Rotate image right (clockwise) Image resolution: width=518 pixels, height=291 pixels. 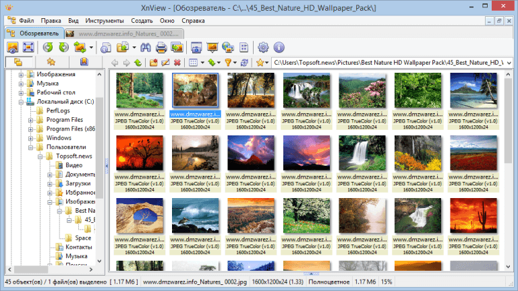click(x=63, y=48)
